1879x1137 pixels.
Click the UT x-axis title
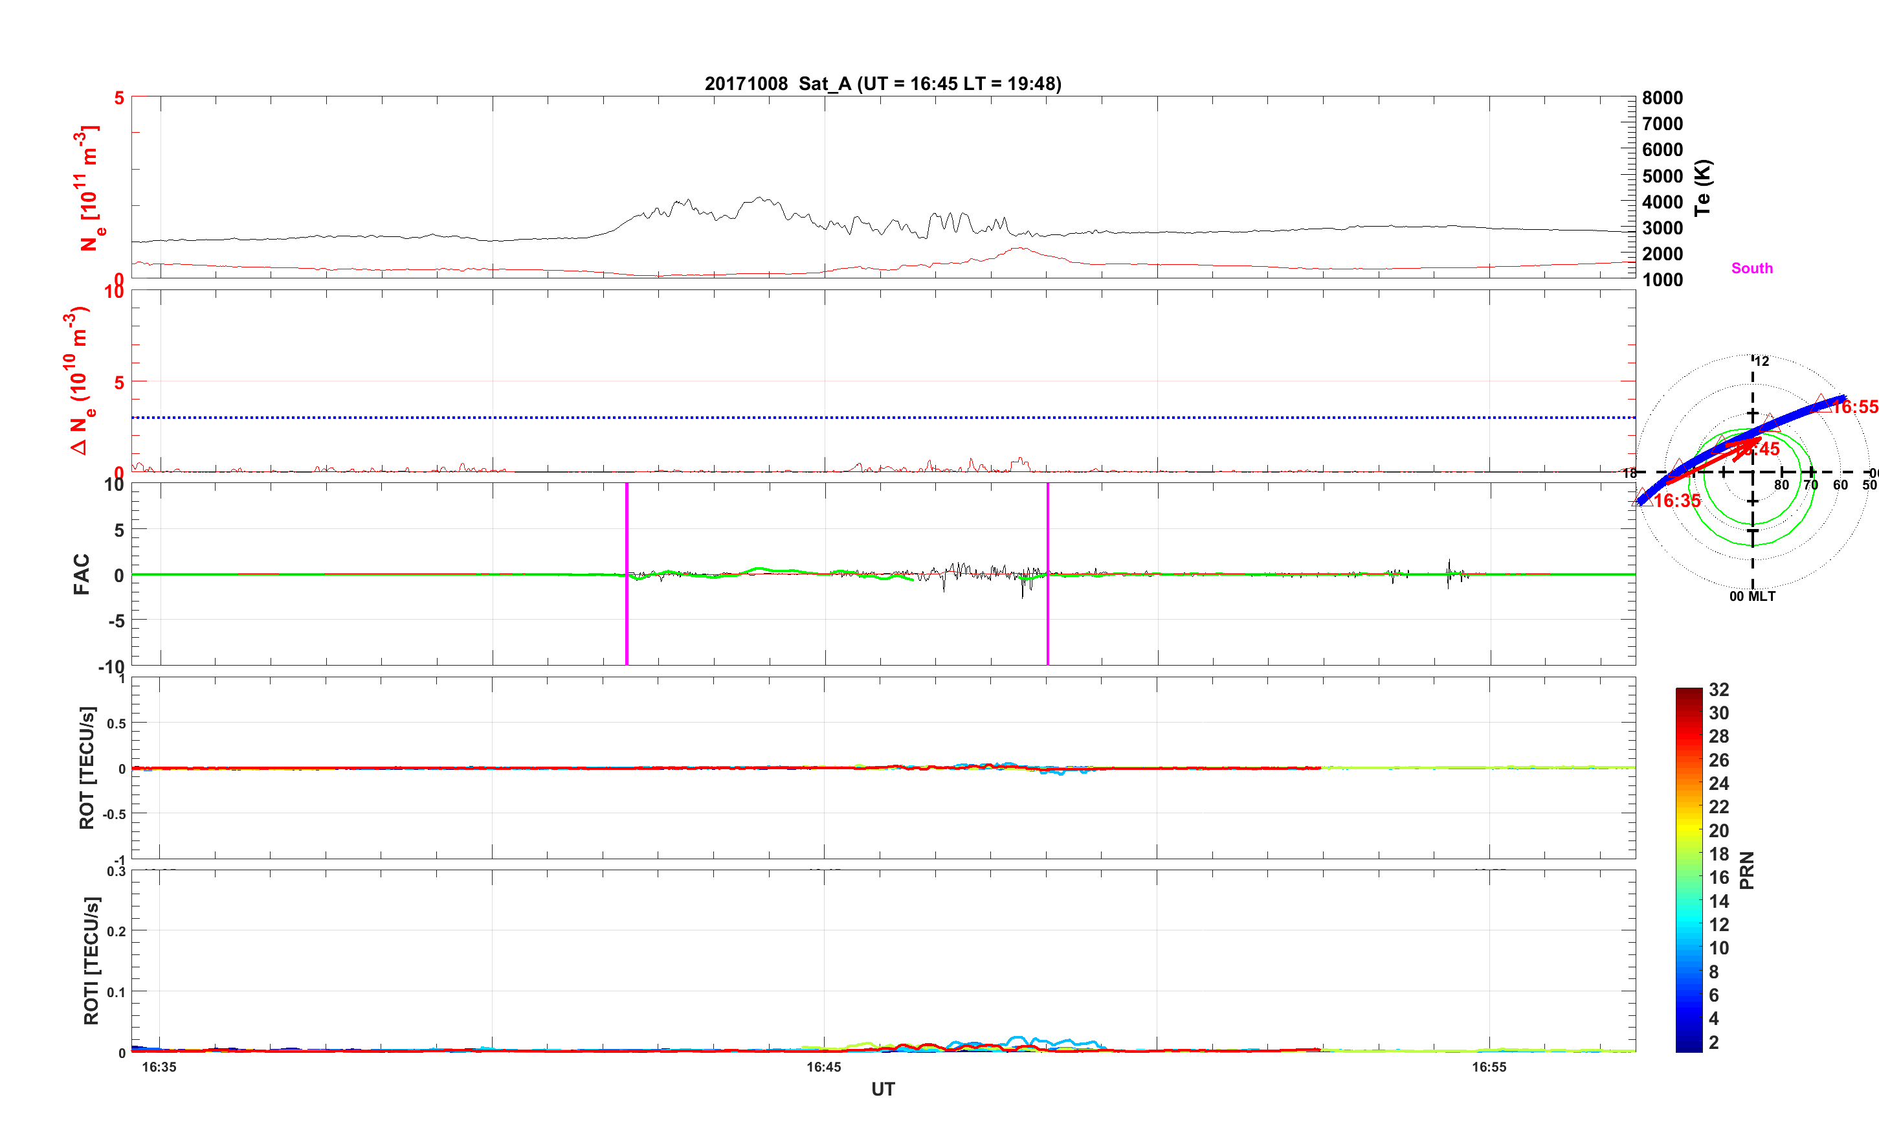882,1089
